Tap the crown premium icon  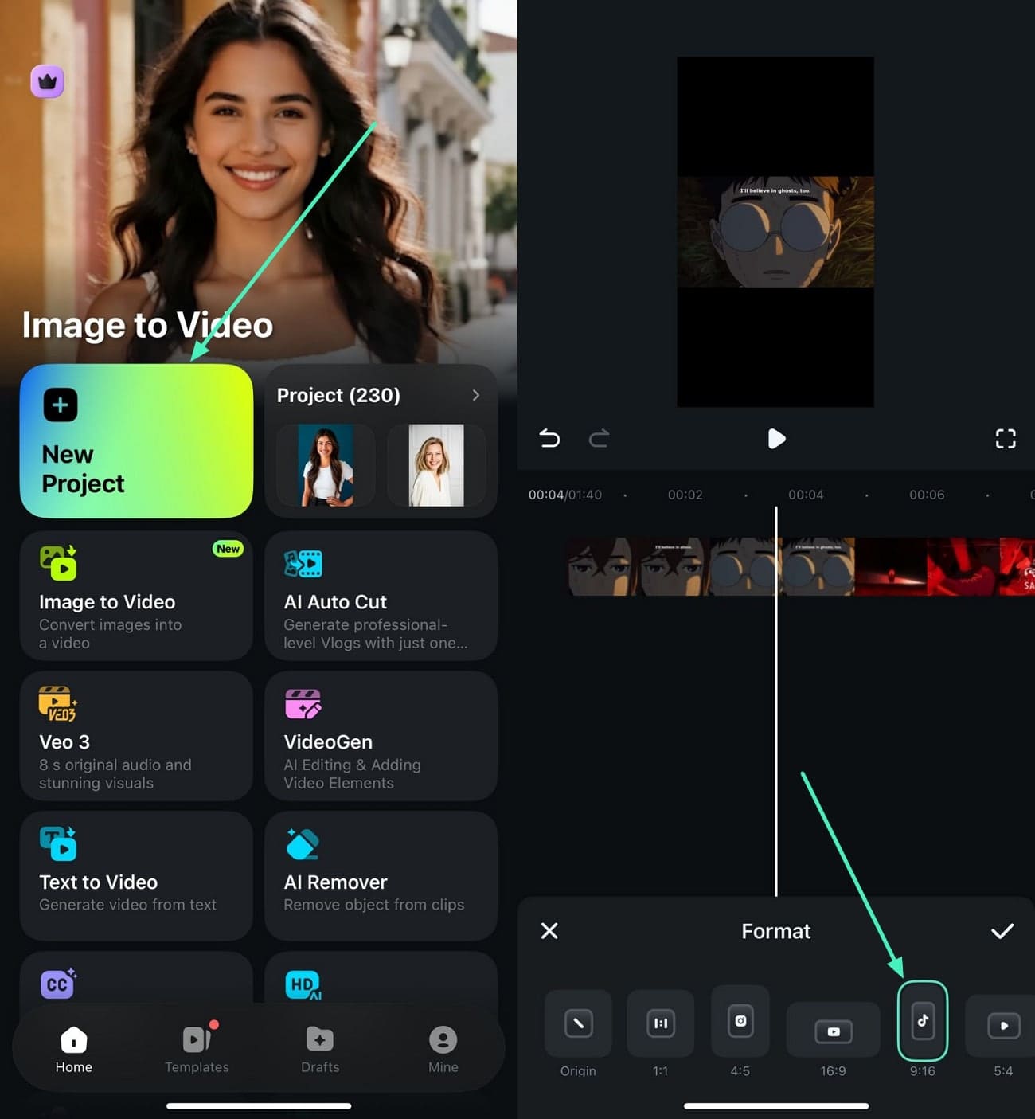coord(47,81)
